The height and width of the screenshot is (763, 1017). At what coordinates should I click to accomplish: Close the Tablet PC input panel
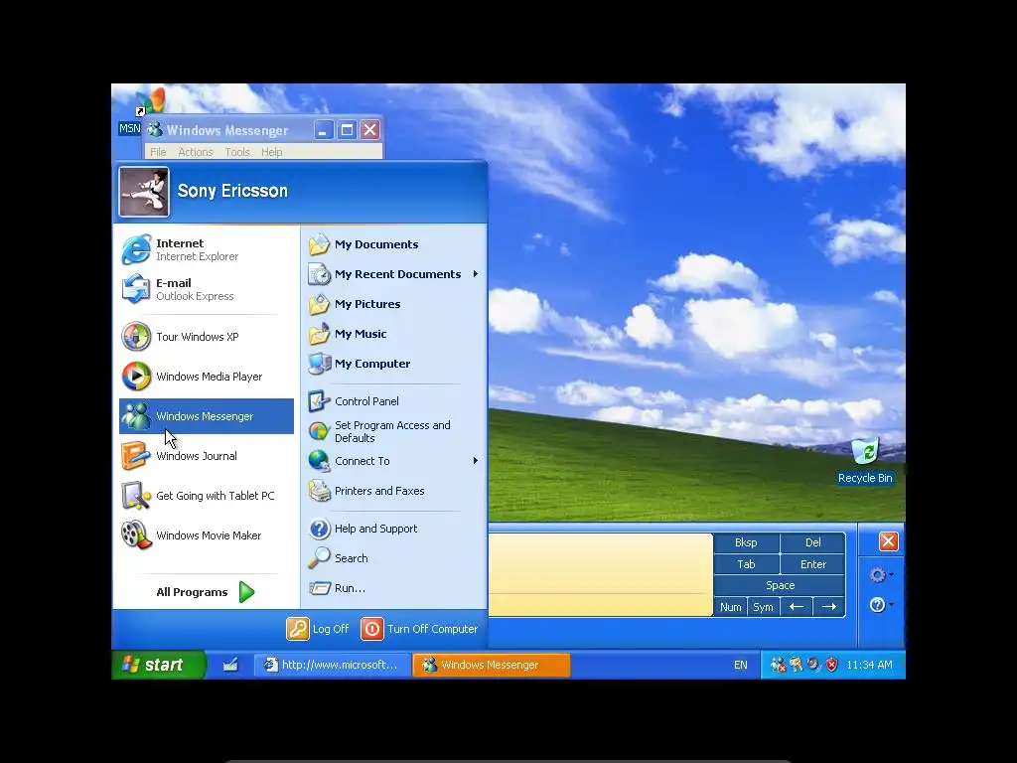[888, 541]
